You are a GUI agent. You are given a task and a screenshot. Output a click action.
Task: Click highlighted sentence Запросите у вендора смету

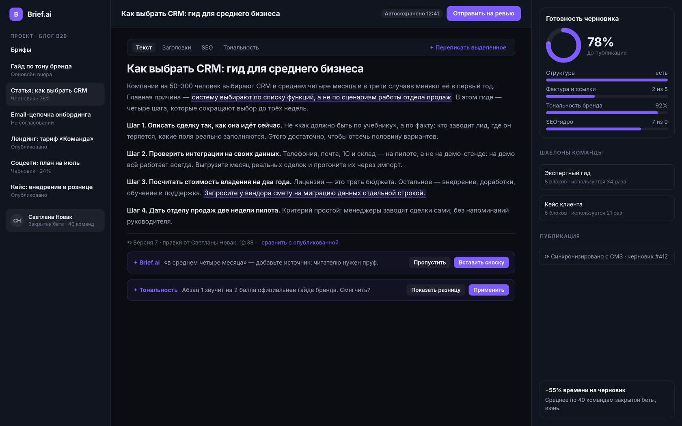(x=315, y=193)
